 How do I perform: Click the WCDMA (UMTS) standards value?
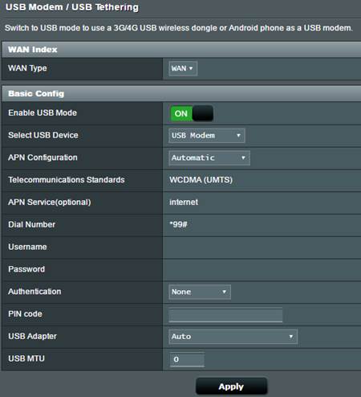pos(201,180)
